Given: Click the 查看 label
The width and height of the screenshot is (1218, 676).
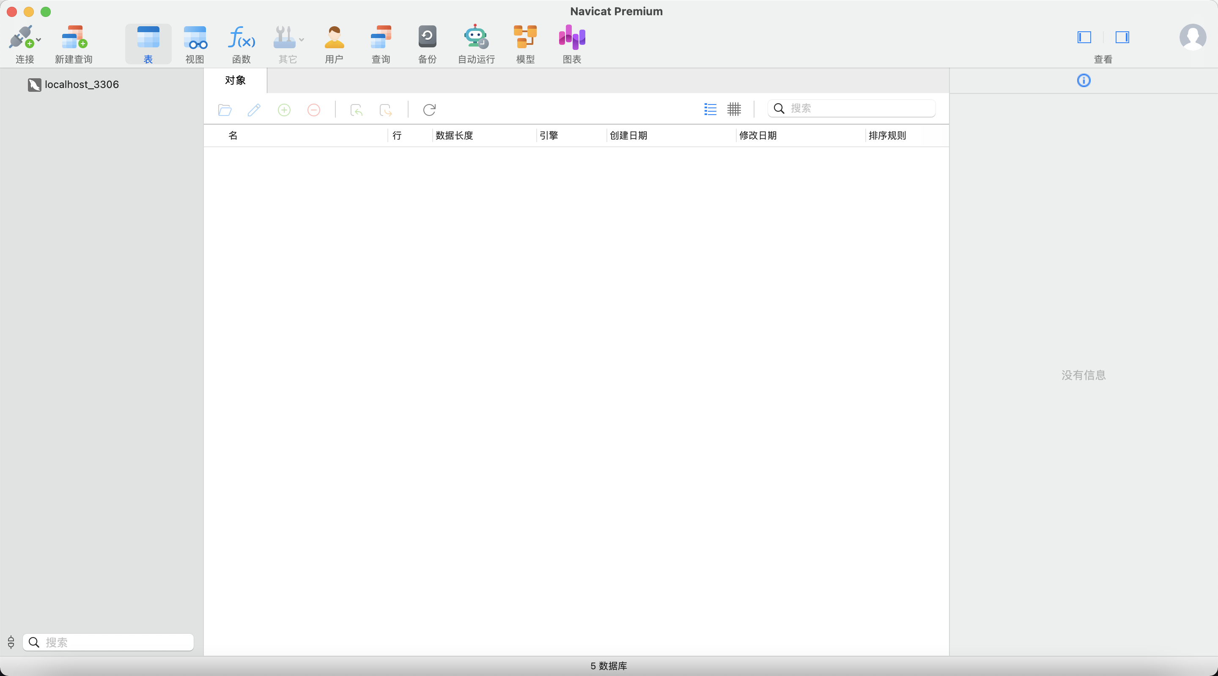Looking at the screenshot, I should pos(1103,60).
